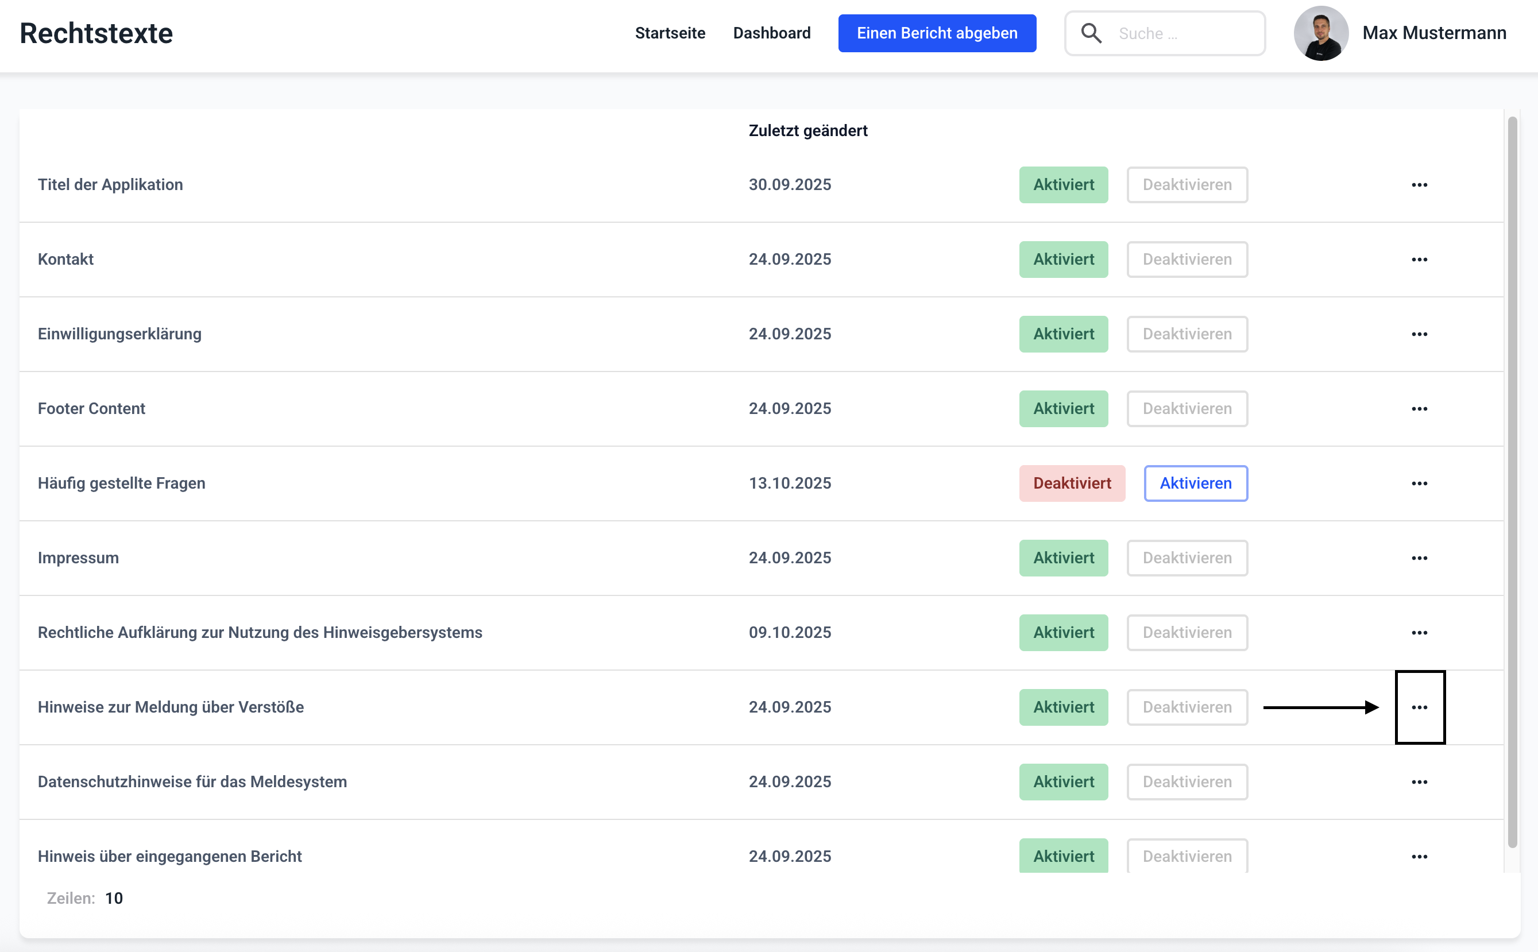Image resolution: width=1538 pixels, height=952 pixels.
Task: Click Einen Bericht abgeben button
Action: pyautogui.click(x=937, y=33)
